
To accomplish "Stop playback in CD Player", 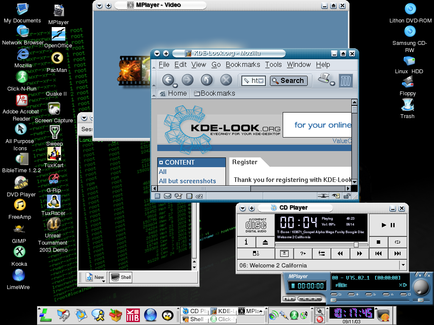I will coord(378,242).
